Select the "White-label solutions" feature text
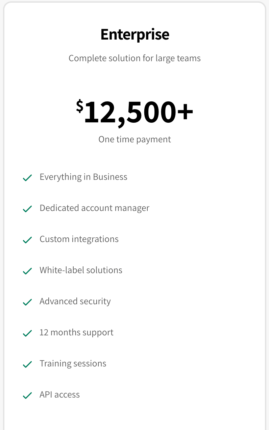Image resolution: width=269 pixels, height=430 pixels. tap(81, 270)
